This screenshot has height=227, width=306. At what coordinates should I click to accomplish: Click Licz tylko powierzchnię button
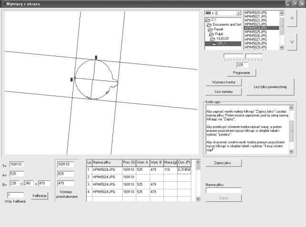[x=270, y=87]
